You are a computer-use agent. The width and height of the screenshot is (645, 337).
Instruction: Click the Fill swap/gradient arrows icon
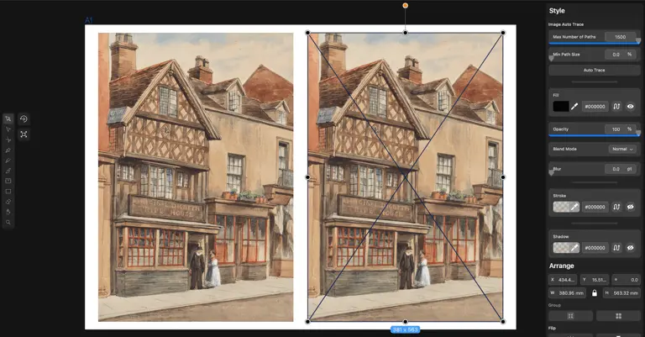click(x=616, y=106)
